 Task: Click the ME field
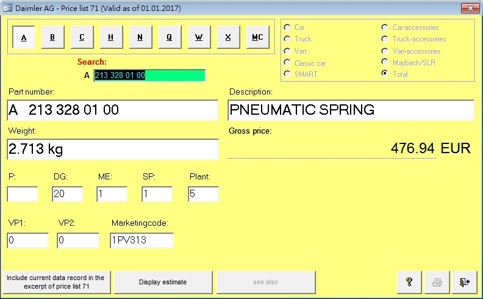tap(112, 194)
